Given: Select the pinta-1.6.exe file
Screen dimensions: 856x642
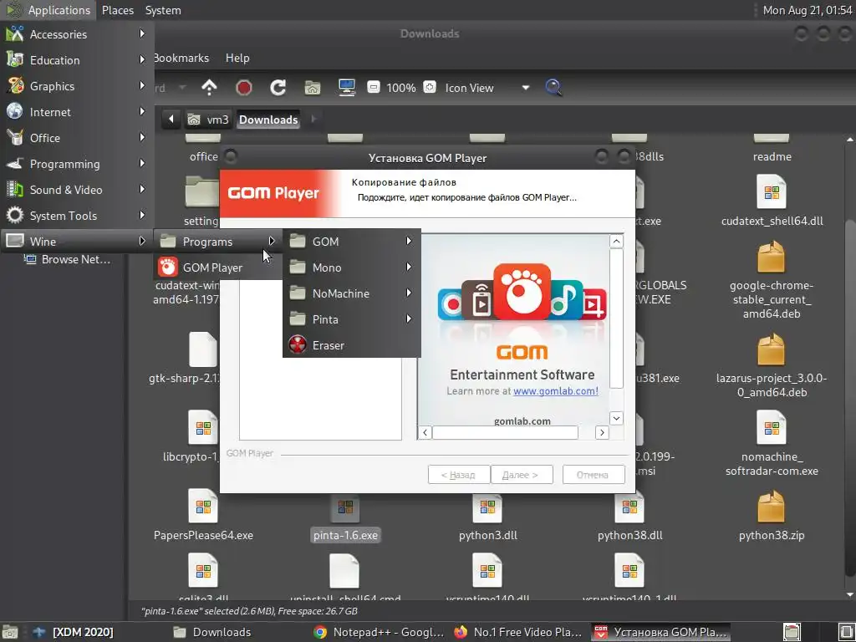Looking at the screenshot, I should coord(345,518).
